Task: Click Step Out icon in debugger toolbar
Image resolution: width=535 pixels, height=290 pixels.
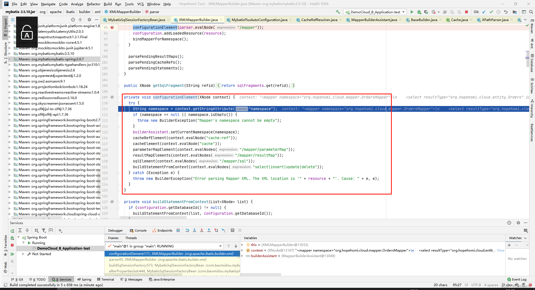Action: (209, 230)
